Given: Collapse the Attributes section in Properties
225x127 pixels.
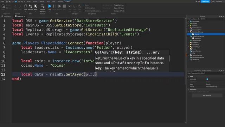Looking at the screenshot, I should point(188,89).
